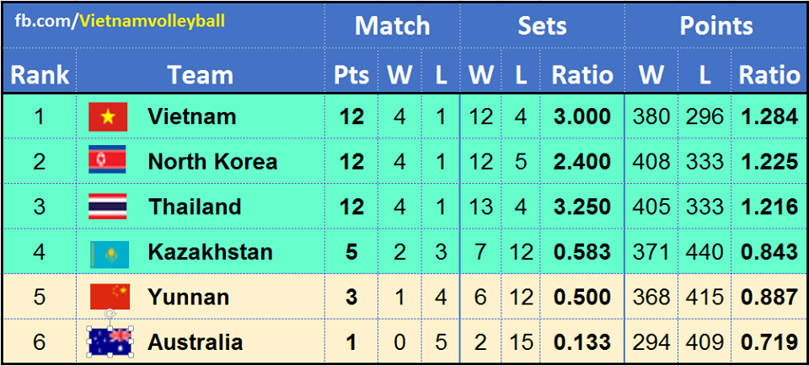
Task: Click the Vietnam flag icon
Action: point(108,116)
